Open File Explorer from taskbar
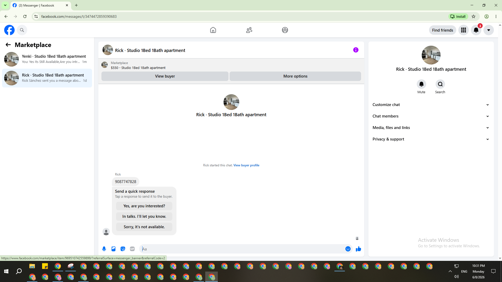This screenshot has height=282, width=502. pos(32,266)
